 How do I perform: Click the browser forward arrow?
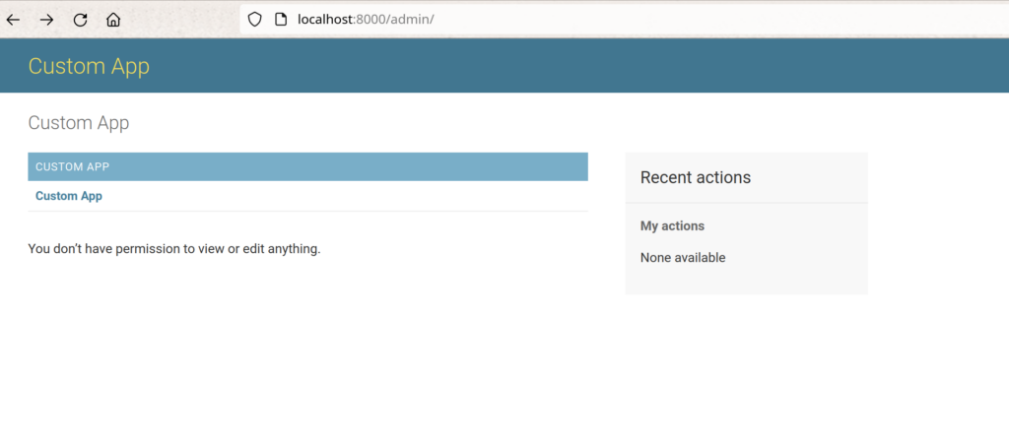(46, 20)
